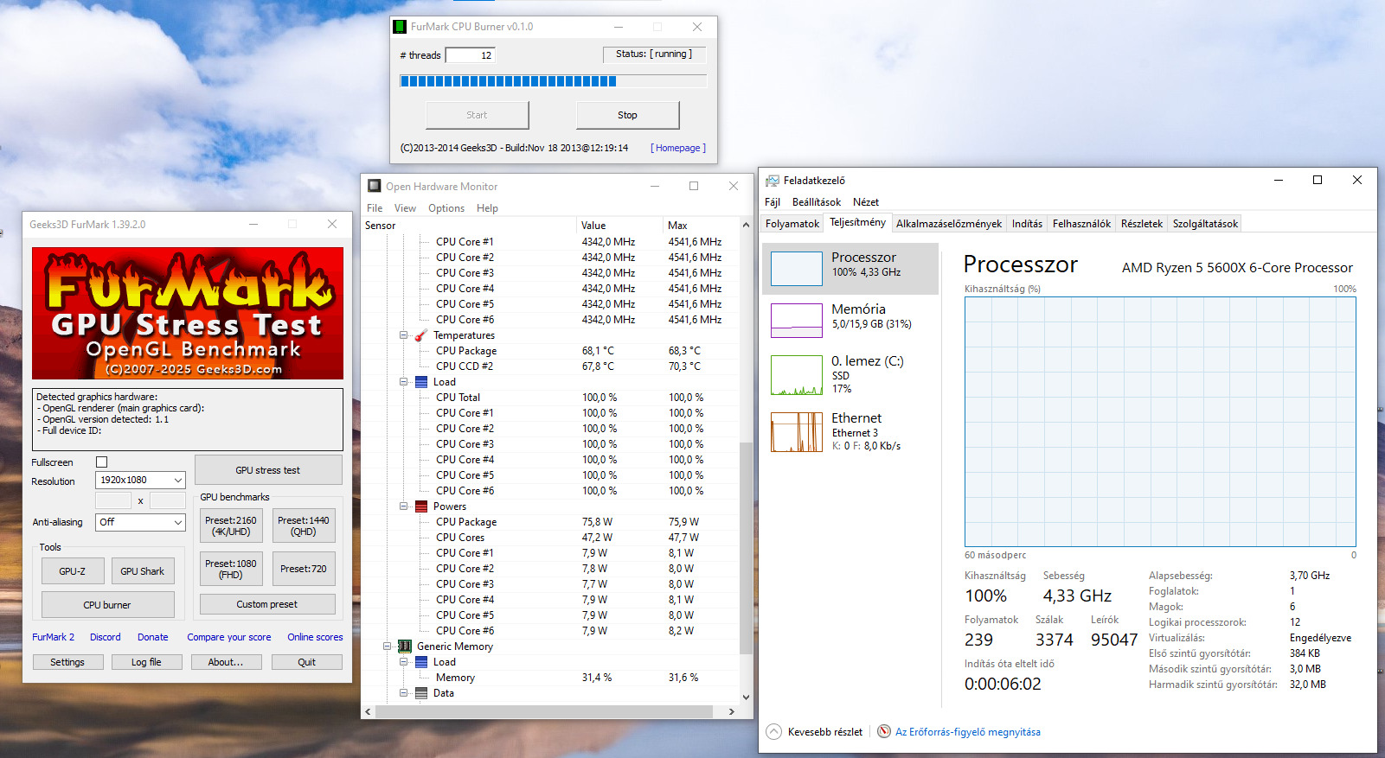Click the Data node icon
Viewport: 1385px width, 758px height.
[x=421, y=693]
